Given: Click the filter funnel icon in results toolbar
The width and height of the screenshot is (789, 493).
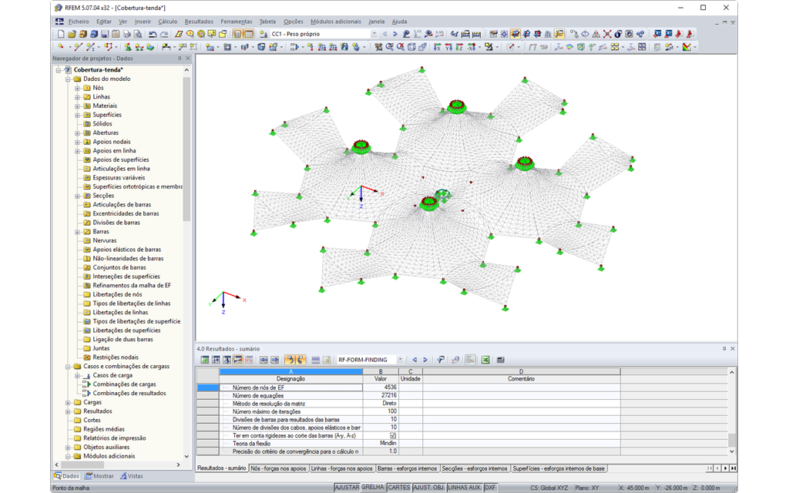Looking at the screenshot, I should (440, 360).
